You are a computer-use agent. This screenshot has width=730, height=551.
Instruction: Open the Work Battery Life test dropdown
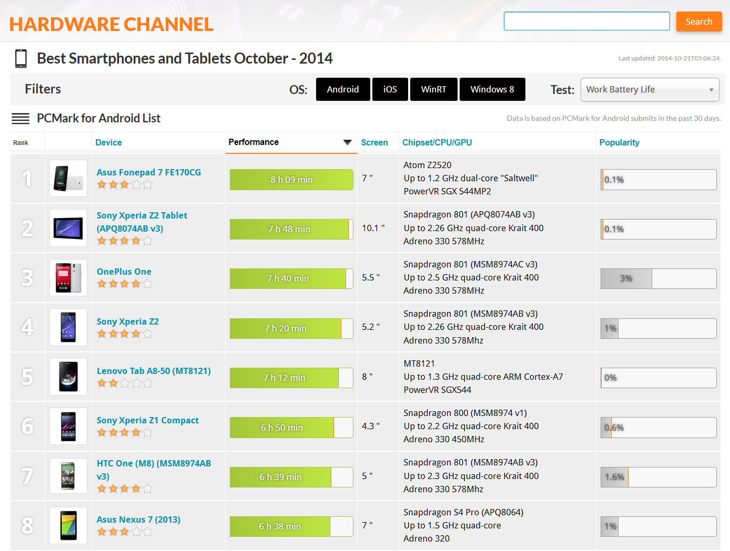[x=650, y=90]
